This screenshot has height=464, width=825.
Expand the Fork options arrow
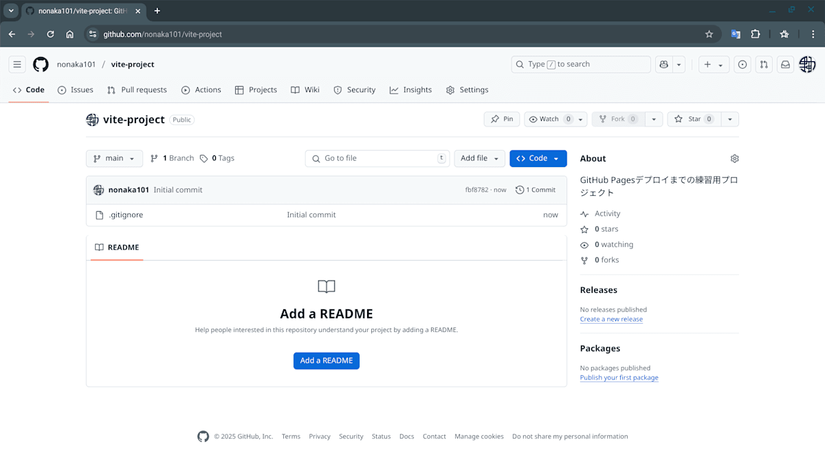point(654,120)
